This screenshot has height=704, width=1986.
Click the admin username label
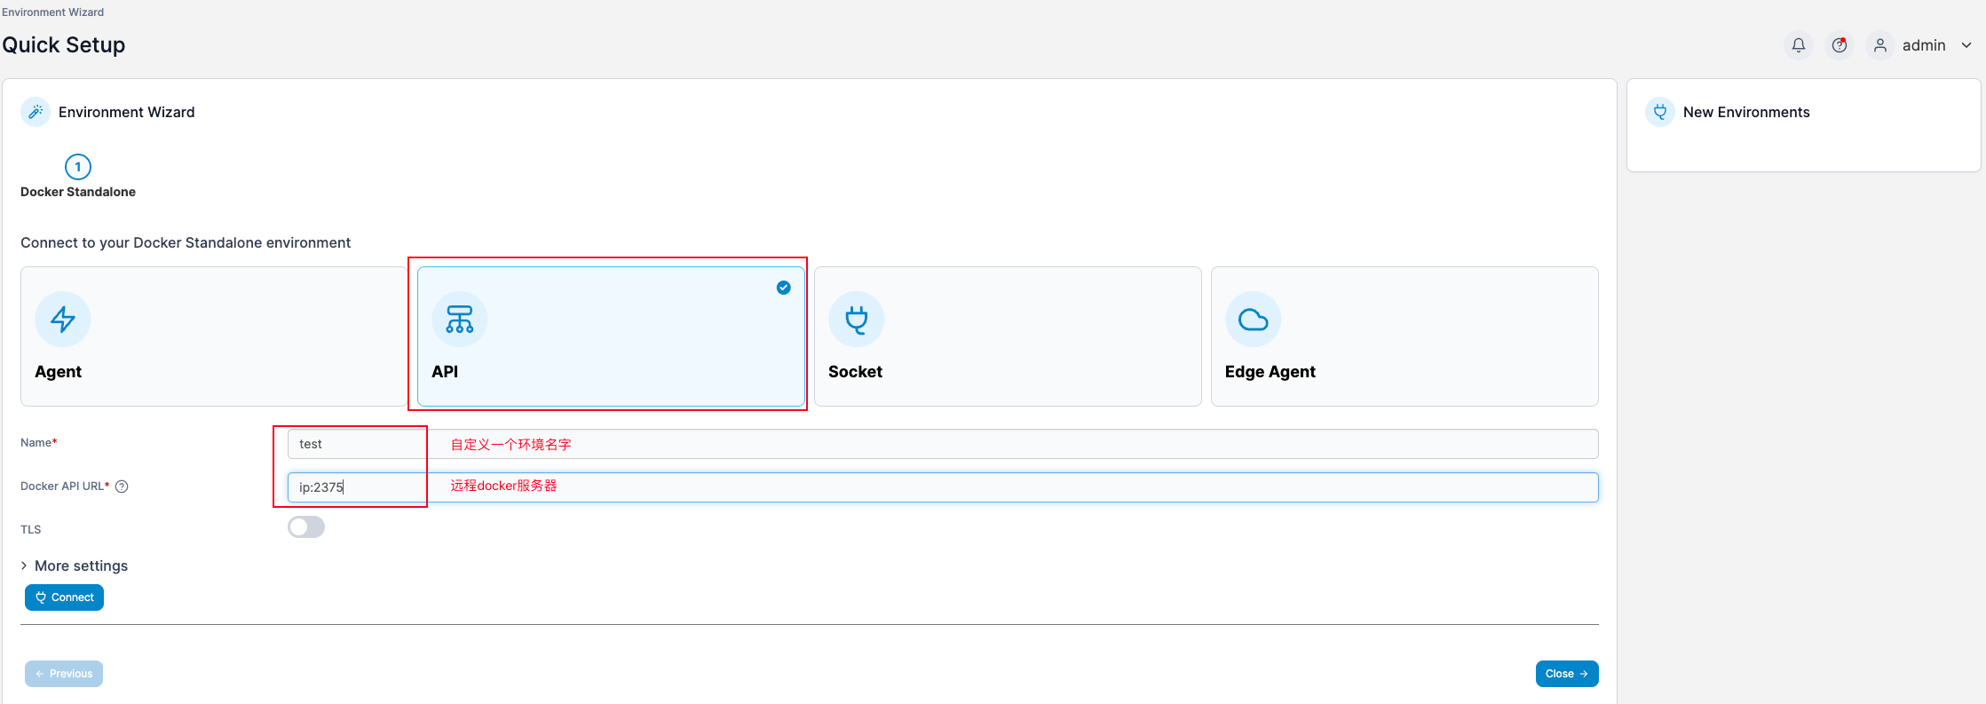pyautogui.click(x=1924, y=45)
